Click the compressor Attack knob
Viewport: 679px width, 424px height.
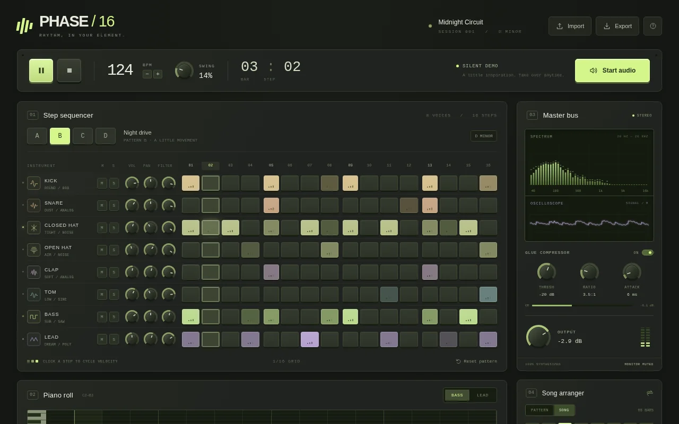632,272
